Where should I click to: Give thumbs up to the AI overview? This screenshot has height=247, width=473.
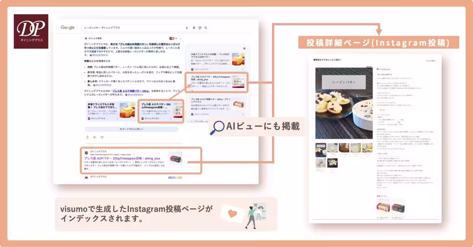[94, 137]
